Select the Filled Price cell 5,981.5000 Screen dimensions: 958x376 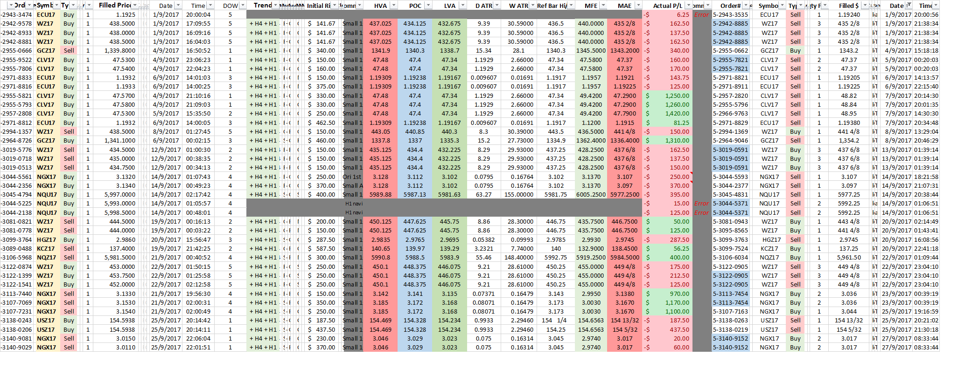pos(115,258)
